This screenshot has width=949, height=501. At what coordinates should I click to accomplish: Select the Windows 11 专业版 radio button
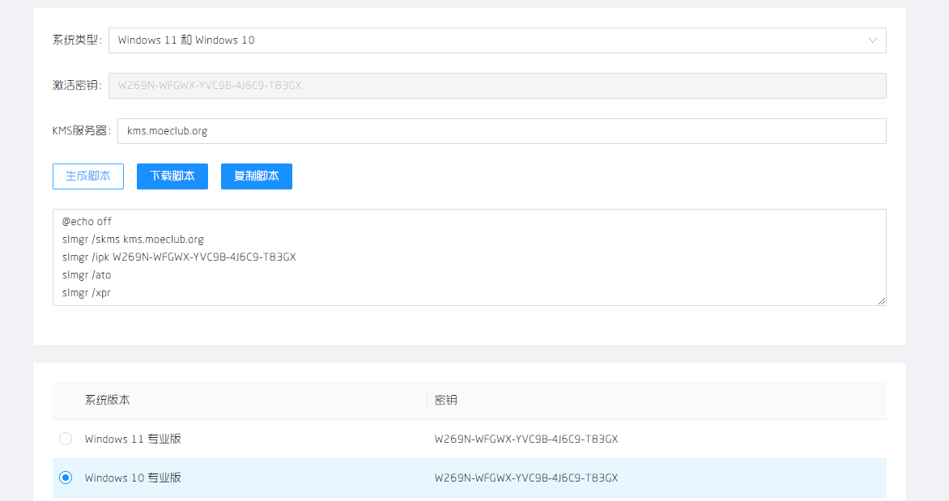coord(66,439)
